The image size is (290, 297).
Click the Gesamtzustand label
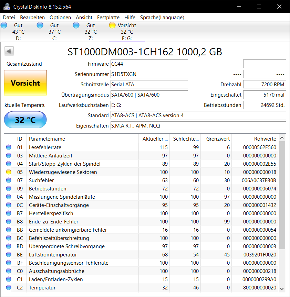tap(24, 64)
